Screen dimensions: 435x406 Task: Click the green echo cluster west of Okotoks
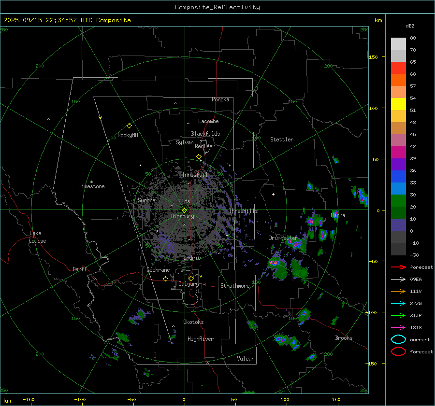click(x=140, y=316)
